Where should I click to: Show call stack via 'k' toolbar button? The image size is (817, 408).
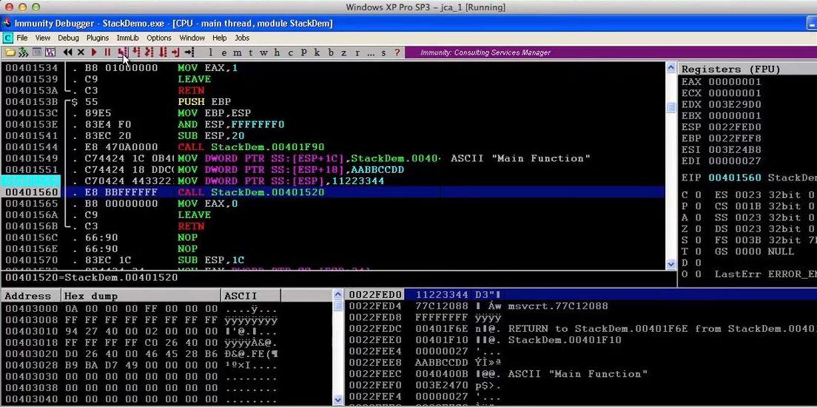[x=317, y=52]
